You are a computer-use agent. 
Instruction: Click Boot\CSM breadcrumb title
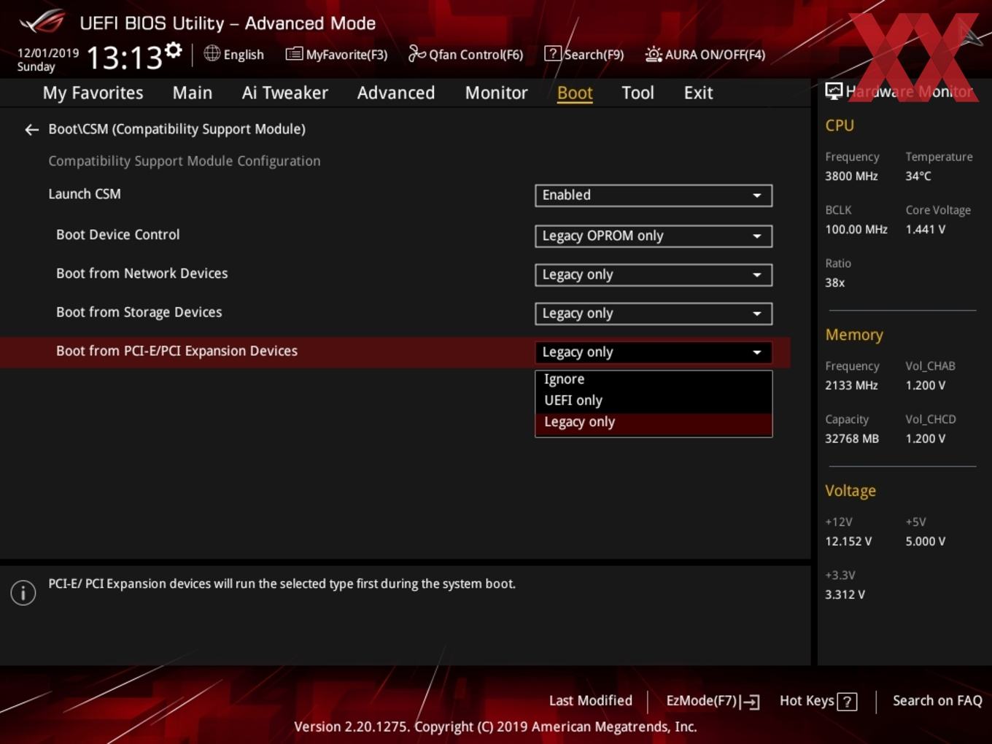point(177,129)
